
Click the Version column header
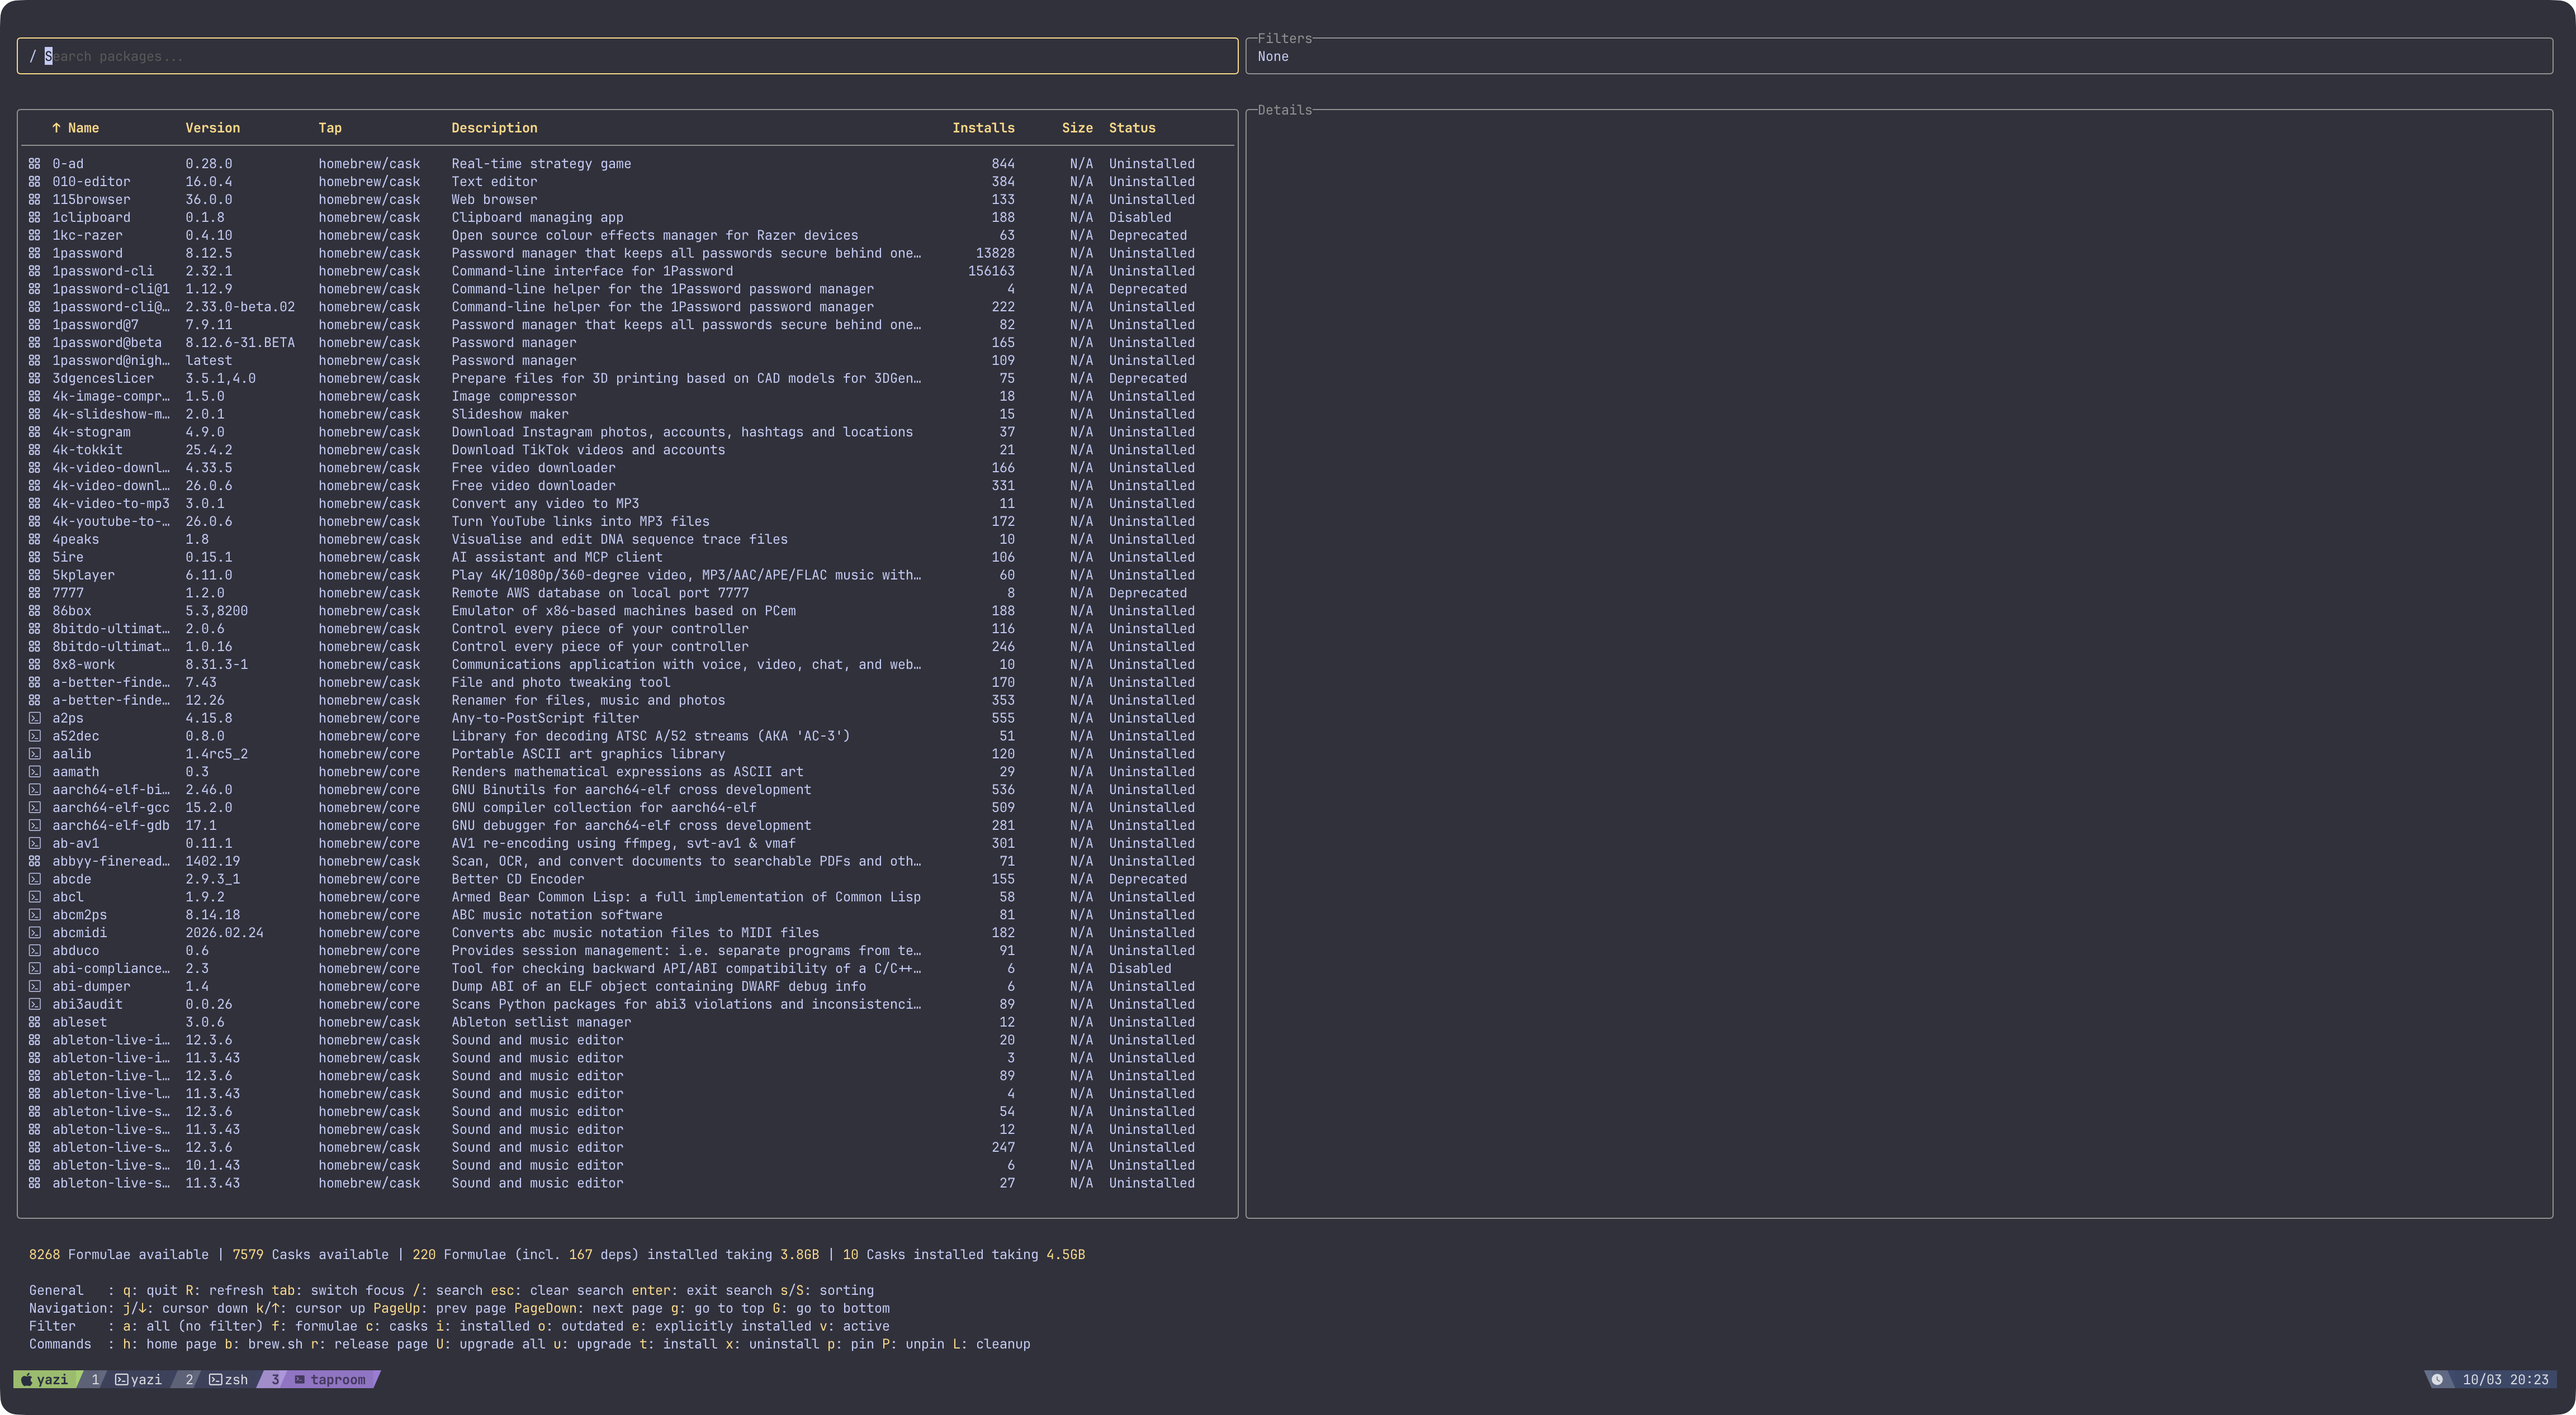[x=212, y=128]
